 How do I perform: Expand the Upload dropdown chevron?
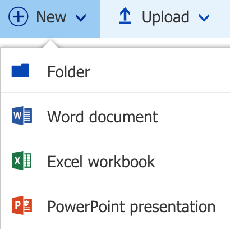pos(204,17)
